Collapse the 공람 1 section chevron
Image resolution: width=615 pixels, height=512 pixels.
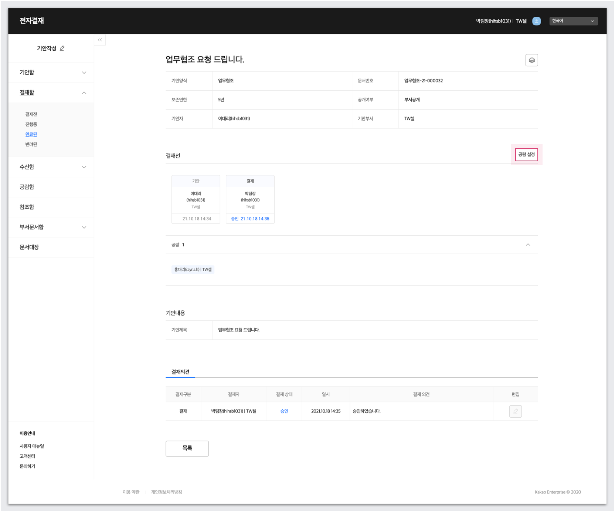click(x=528, y=245)
